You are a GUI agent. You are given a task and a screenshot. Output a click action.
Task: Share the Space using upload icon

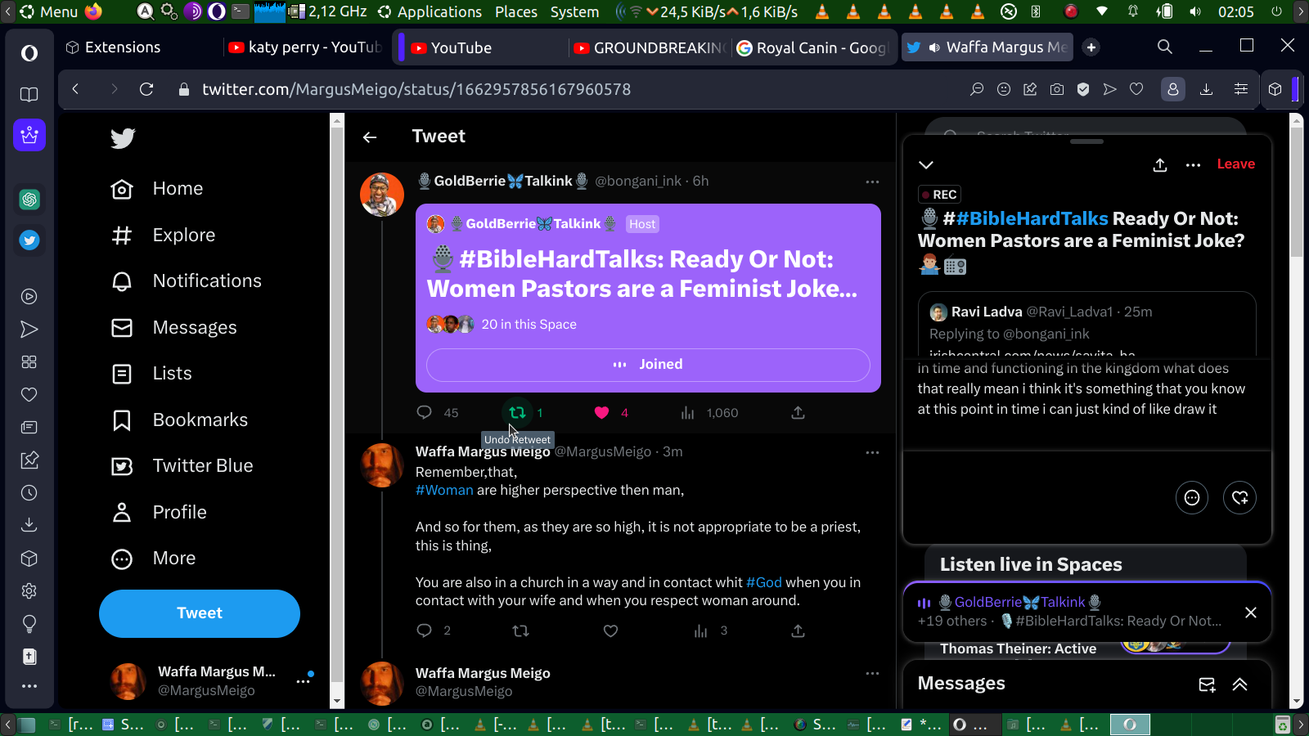click(x=1160, y=165)
